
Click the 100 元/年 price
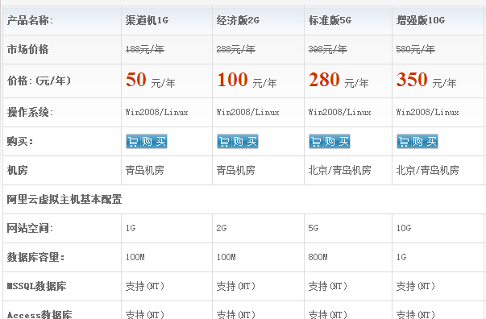tap(247, 81)
